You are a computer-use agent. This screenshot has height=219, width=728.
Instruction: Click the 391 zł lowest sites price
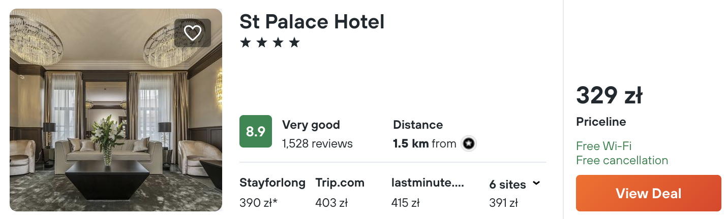pyautogui.click(x=503, y=203)
